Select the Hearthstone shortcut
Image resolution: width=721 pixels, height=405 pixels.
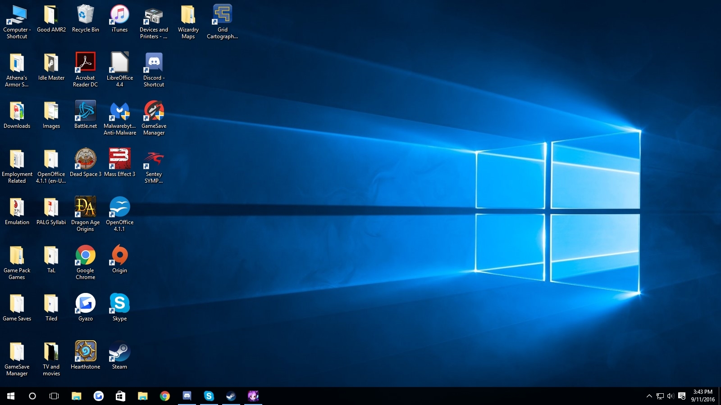coord(86,356)
